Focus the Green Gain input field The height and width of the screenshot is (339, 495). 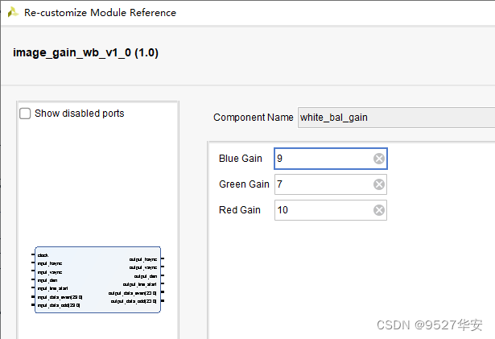[322, 184]
